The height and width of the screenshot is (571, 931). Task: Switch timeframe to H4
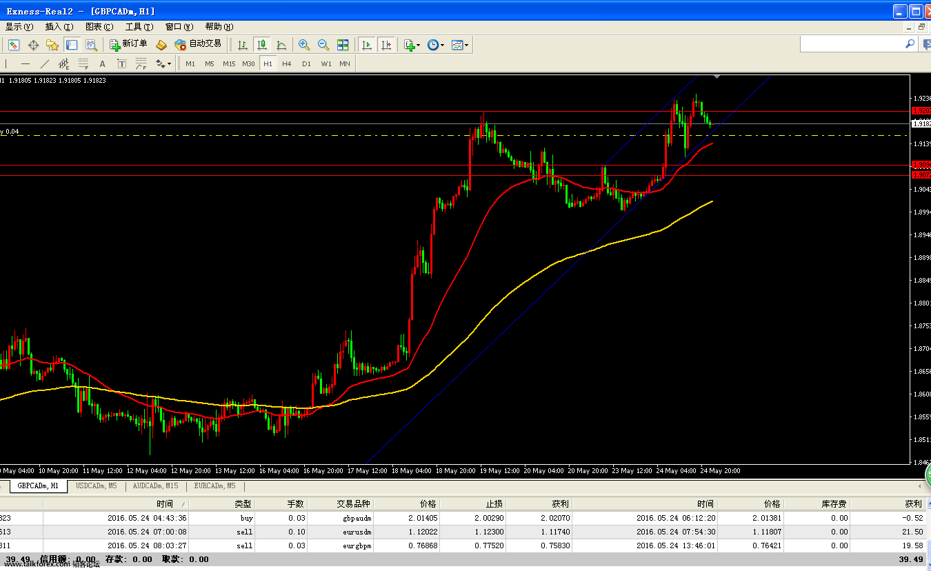pyautogui.click(x=287, y=63)
